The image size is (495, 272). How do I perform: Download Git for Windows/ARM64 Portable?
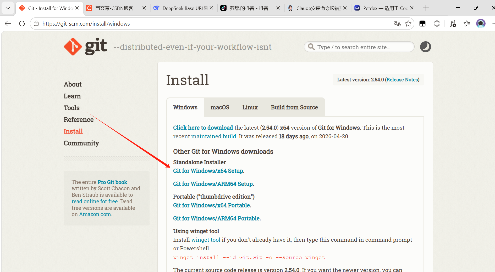pyautogui.click(x=216, y=218)
